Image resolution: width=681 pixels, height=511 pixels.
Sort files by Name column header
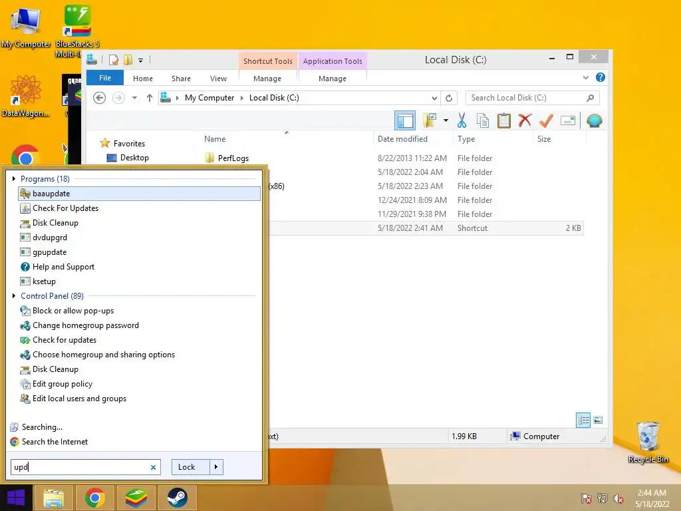[215, 139]
